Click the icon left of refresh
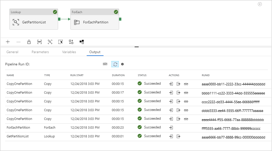This screenshot has height=151, width=272. tap(105, 64)
